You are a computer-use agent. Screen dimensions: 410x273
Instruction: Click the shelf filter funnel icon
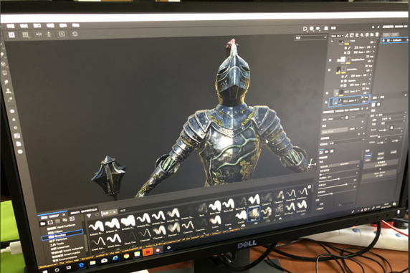[x=89, y=216]
